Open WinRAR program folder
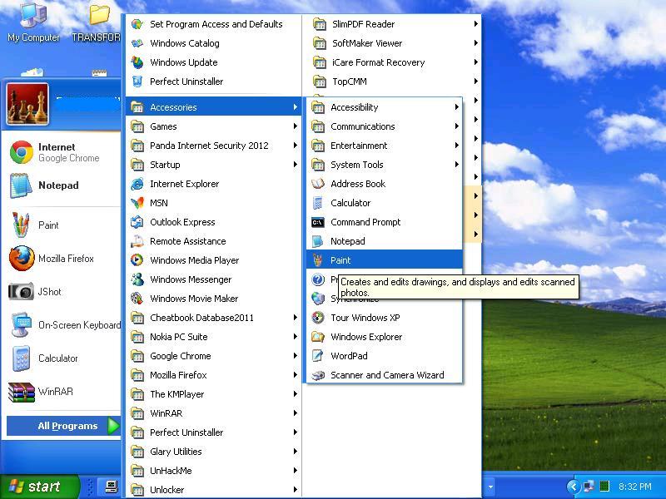666x499 pixels. click(214, 413)
